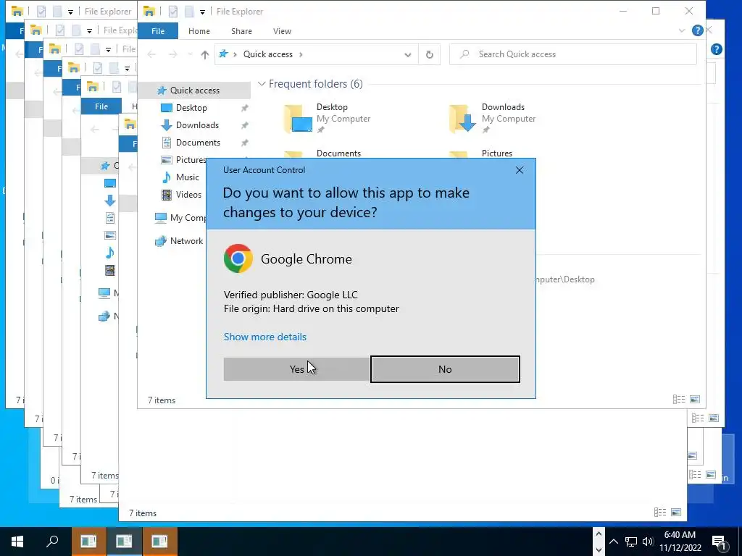Open the Downloads frequent folder icon
742x556 pixels.
(463, 118)
